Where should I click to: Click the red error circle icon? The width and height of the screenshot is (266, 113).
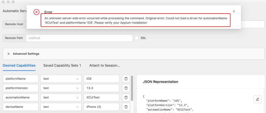coord(36,12)
